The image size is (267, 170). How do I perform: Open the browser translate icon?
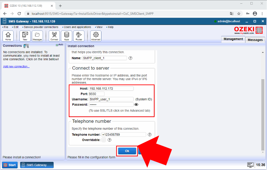(232, 14)
